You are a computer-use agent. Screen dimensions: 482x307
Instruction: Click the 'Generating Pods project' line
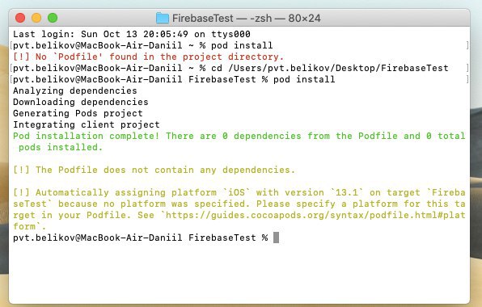click(78, 113)
